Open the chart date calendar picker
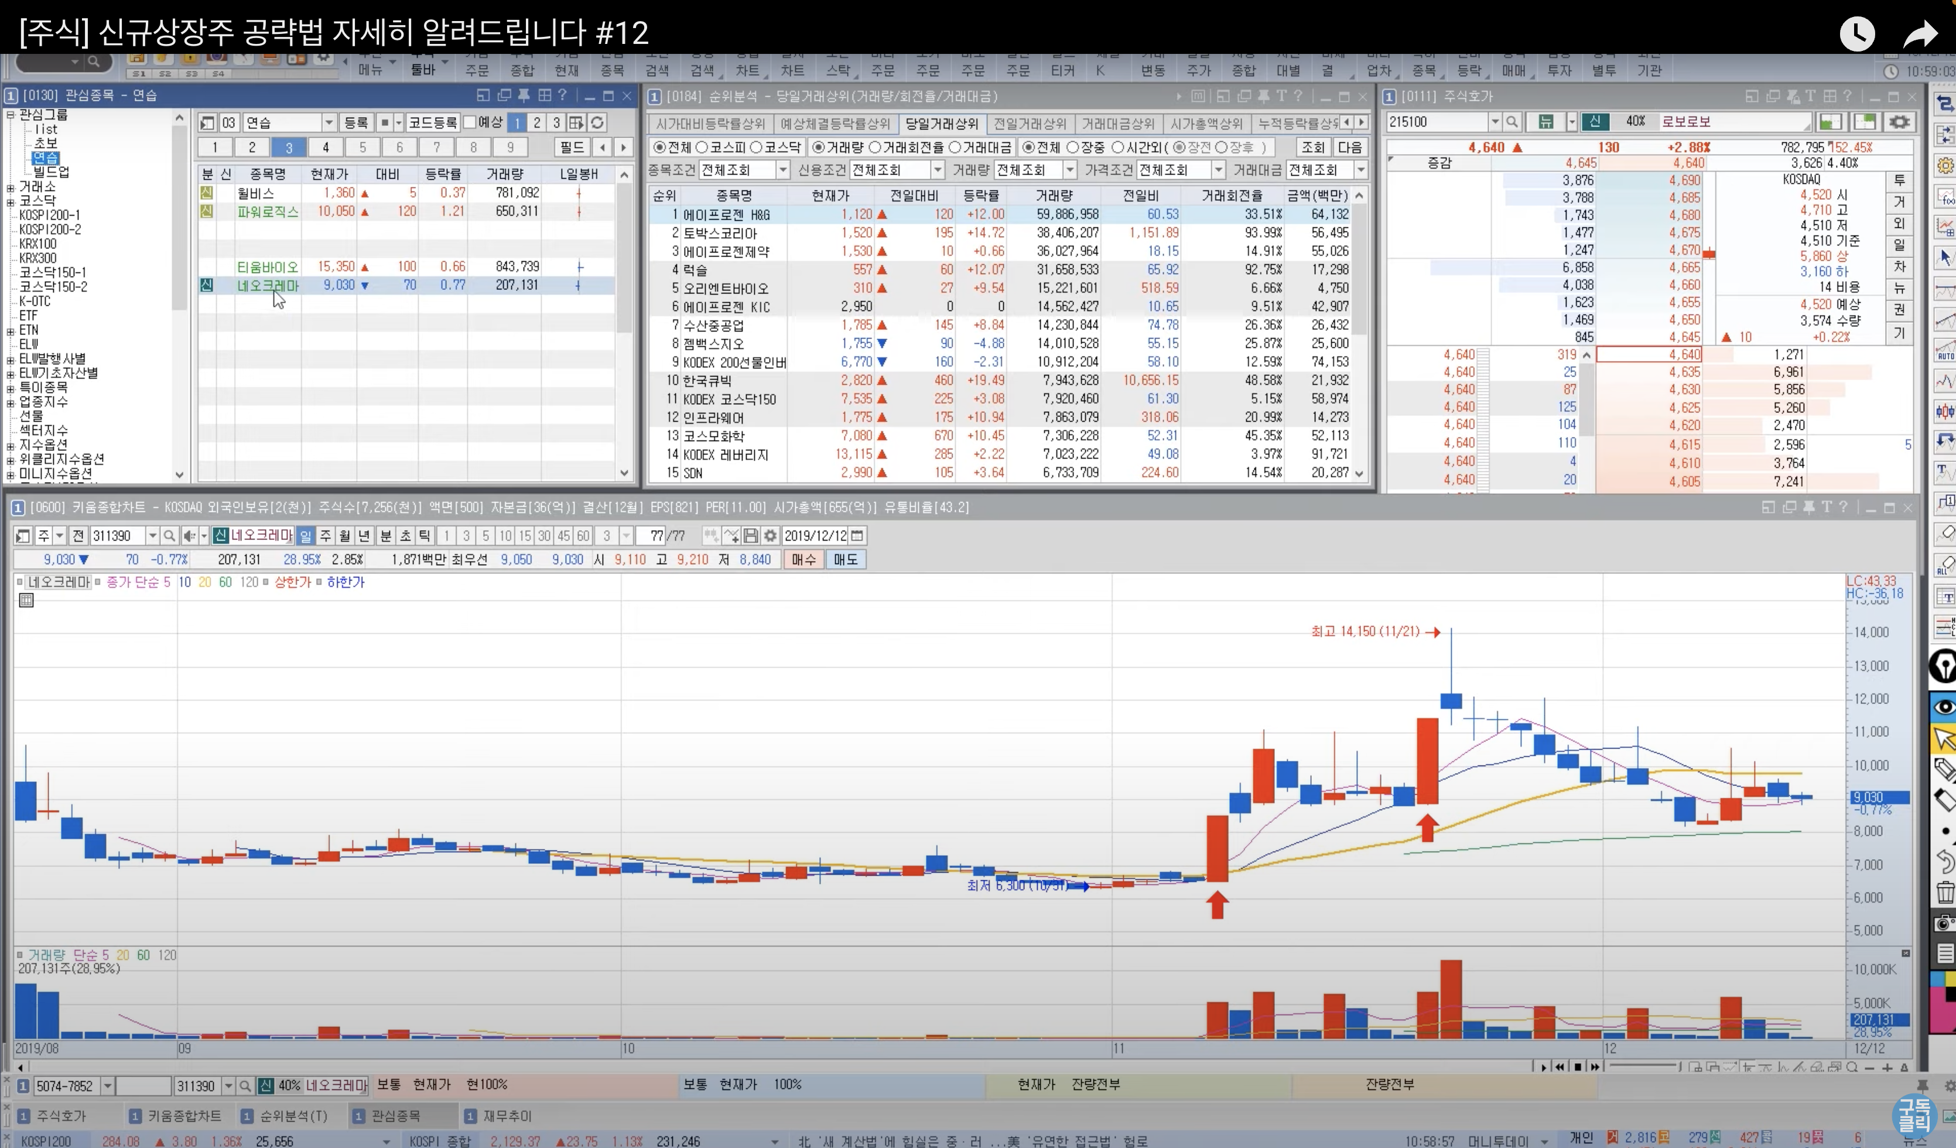This screenshot has width=1956, height=1148. (x=857, y=535)
